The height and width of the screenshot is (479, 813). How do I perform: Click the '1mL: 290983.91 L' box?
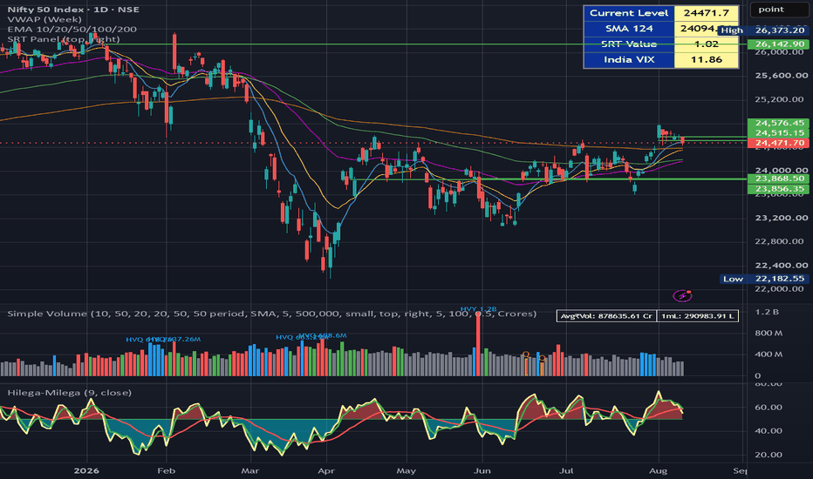coord(698,316)
